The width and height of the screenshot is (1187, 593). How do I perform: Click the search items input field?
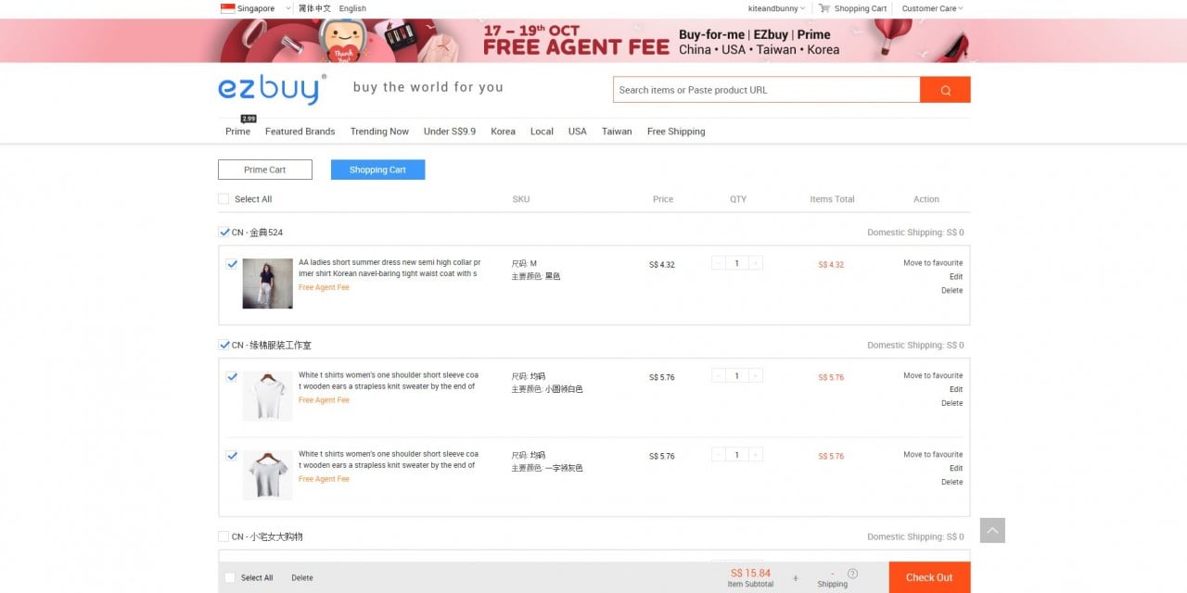click(x=766, y=90)
